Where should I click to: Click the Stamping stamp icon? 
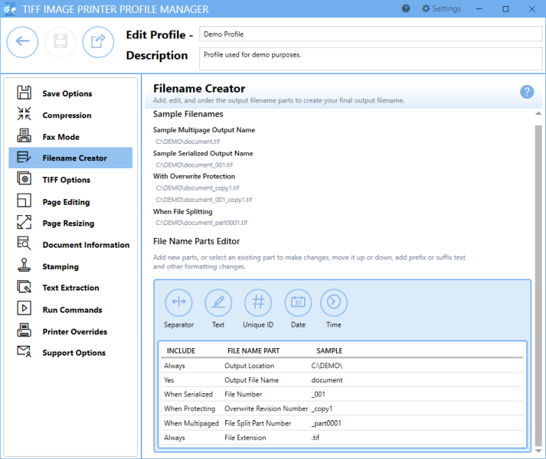point(24,265)
